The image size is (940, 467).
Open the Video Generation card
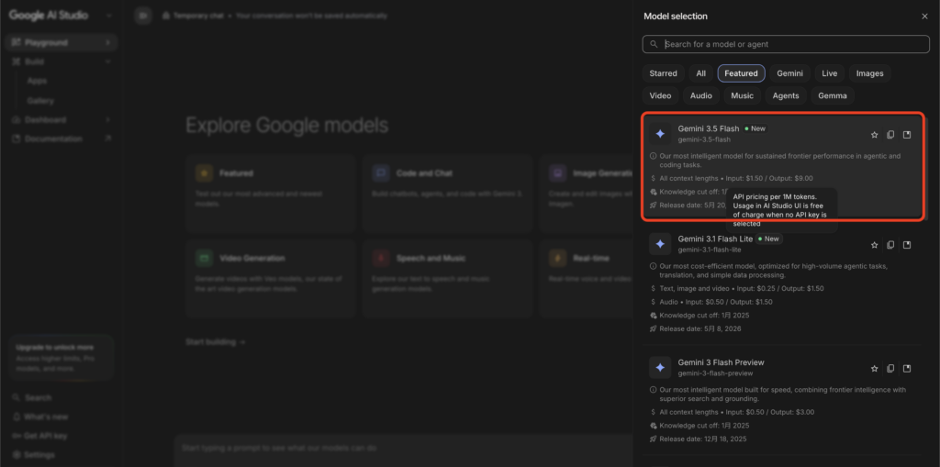pyautogui.click(x=271, y=279)
